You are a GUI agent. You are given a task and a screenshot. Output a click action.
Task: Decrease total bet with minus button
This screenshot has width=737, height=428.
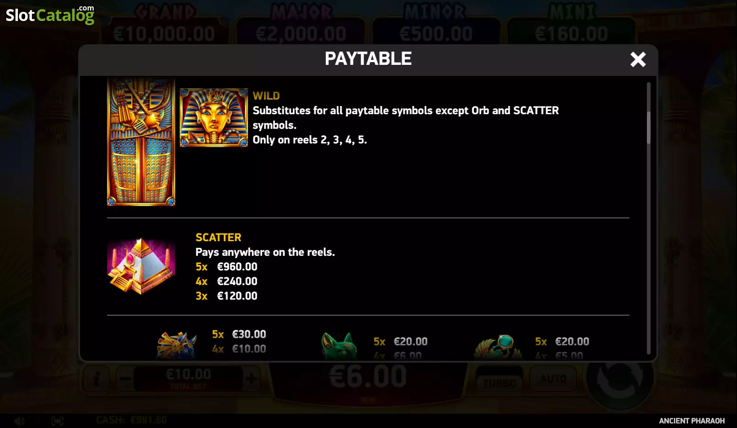125,379
